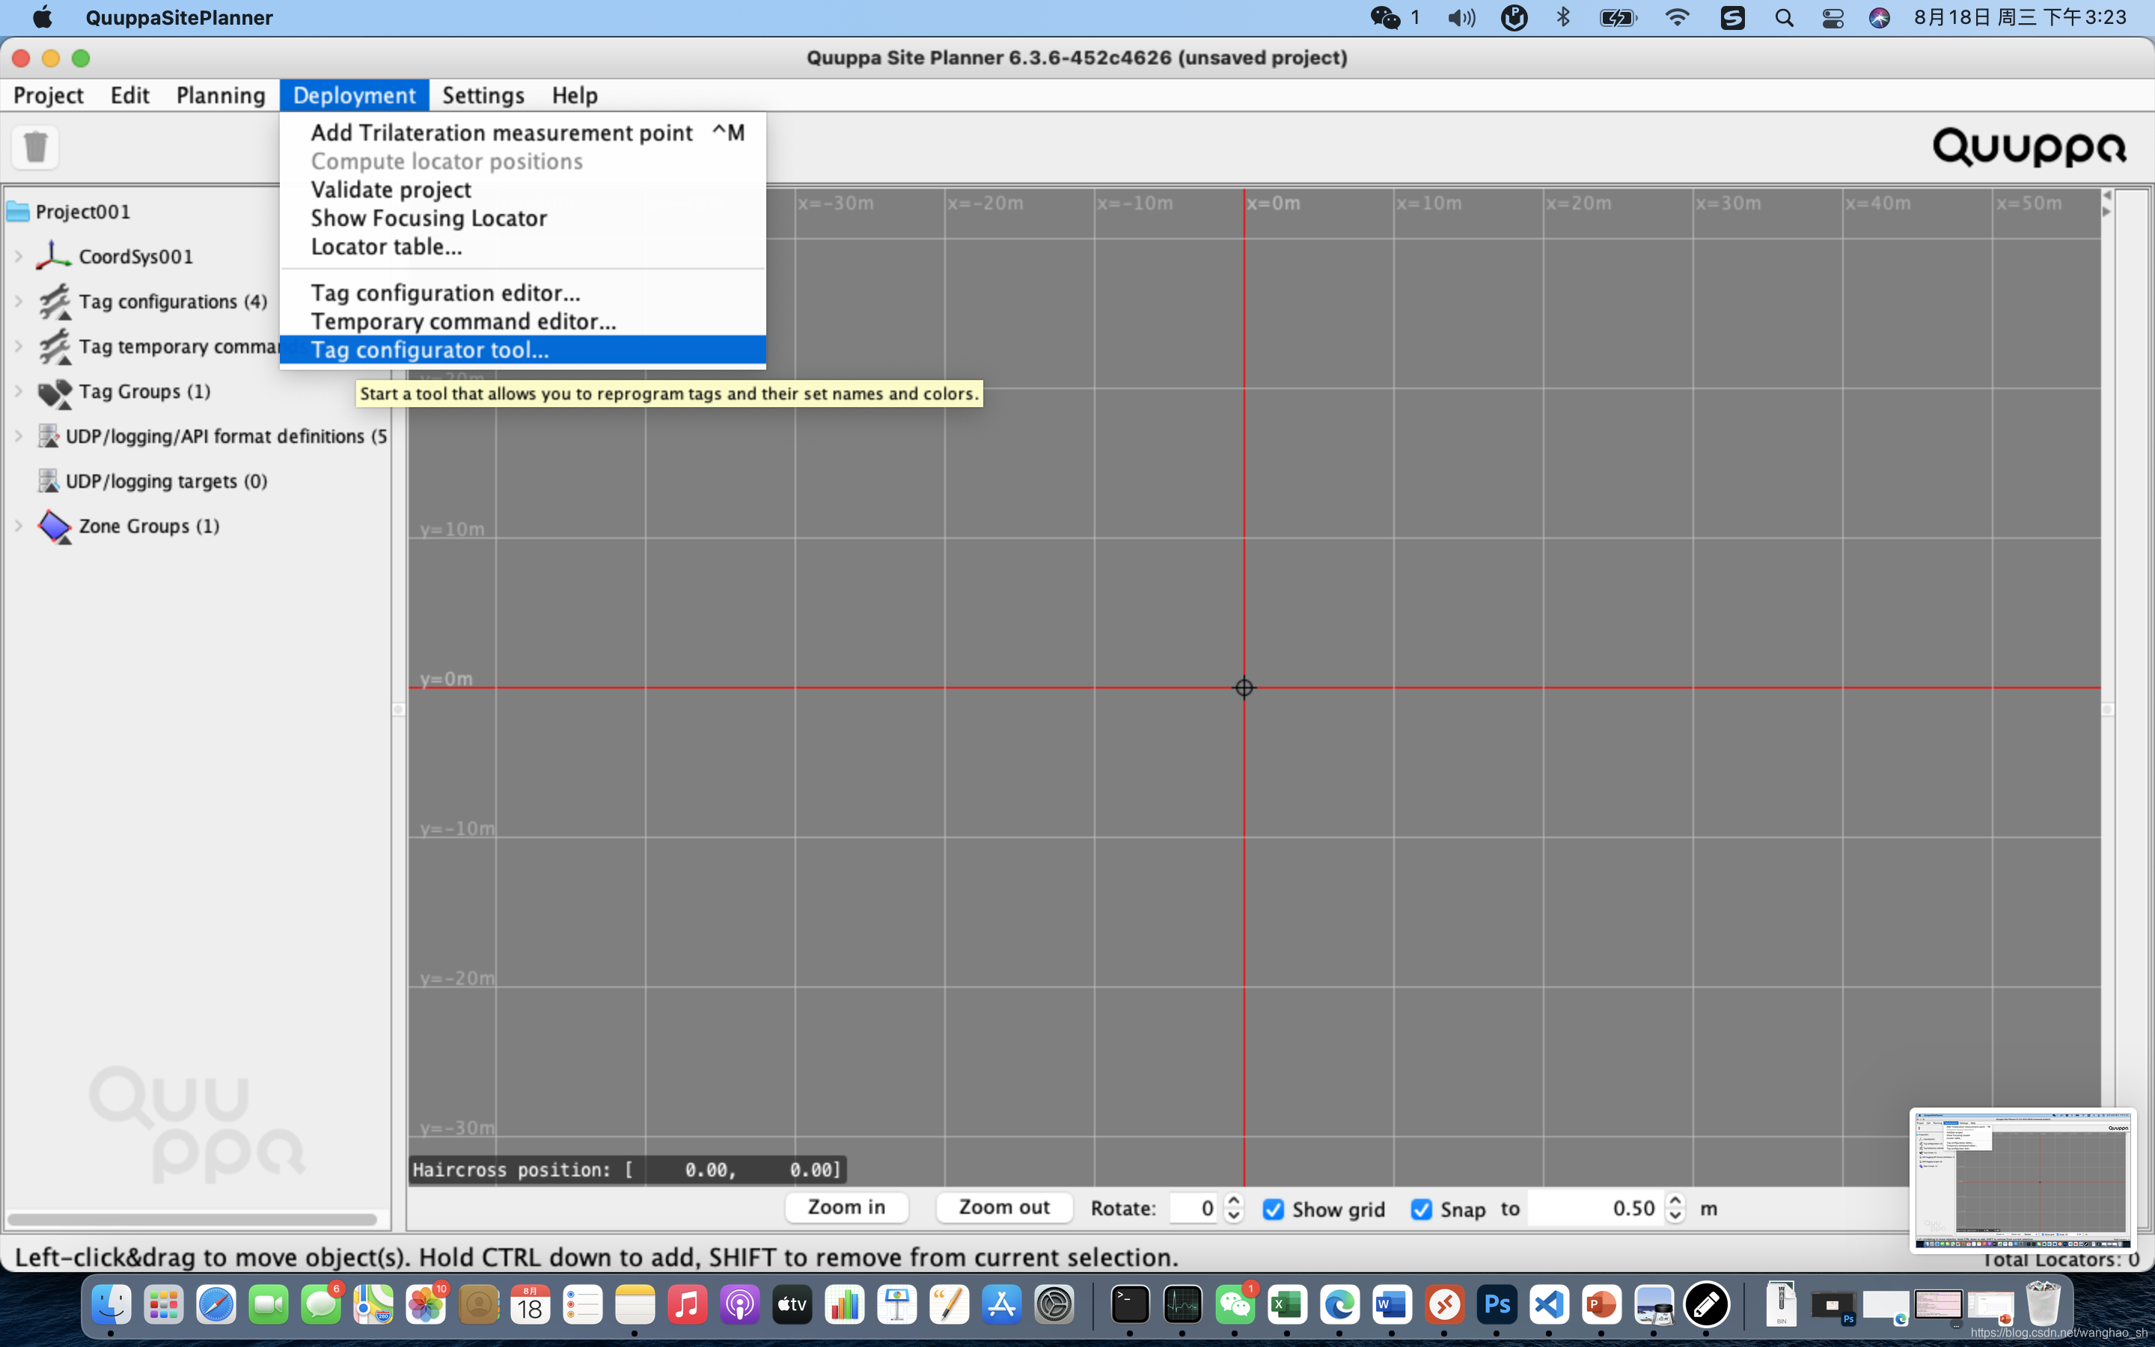Choose Validate project menu entry
2155x1347 pixels.
point(523,190)
